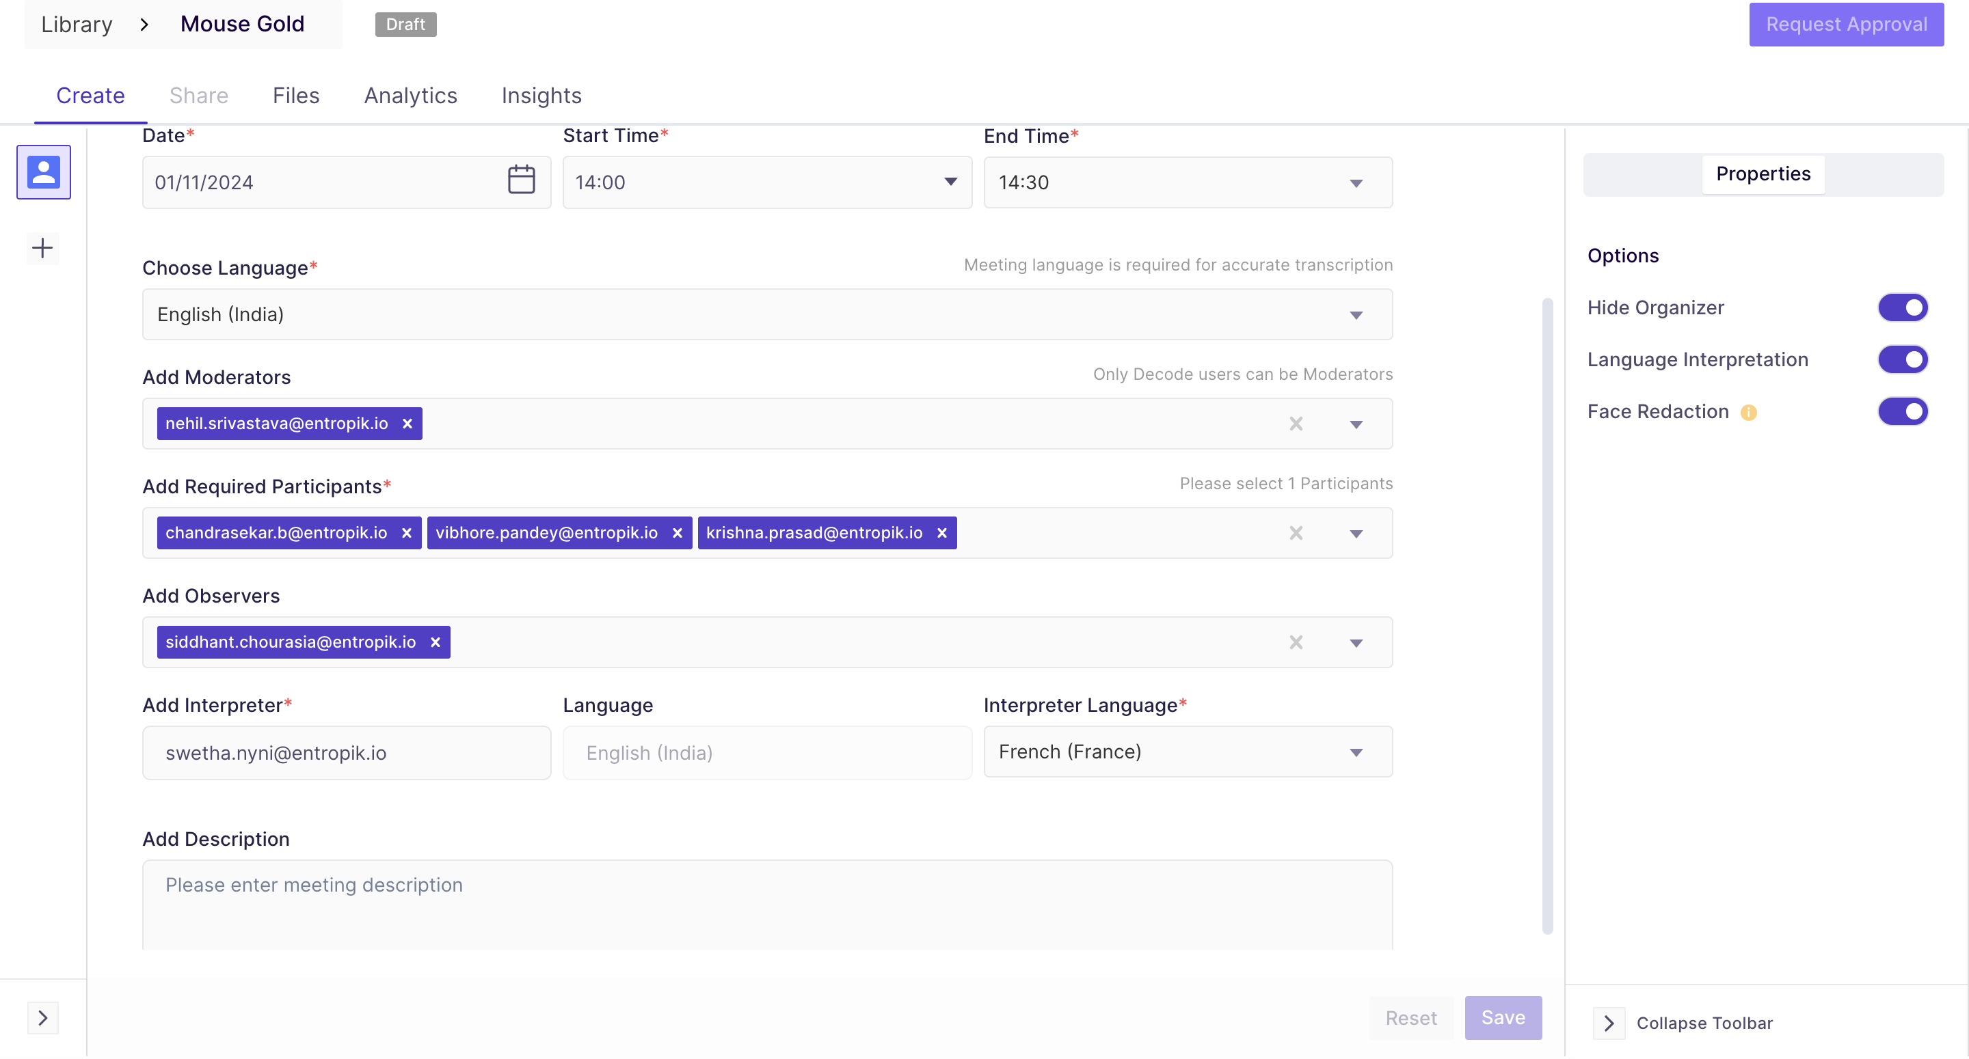Open End Time dropdown

1188,182
